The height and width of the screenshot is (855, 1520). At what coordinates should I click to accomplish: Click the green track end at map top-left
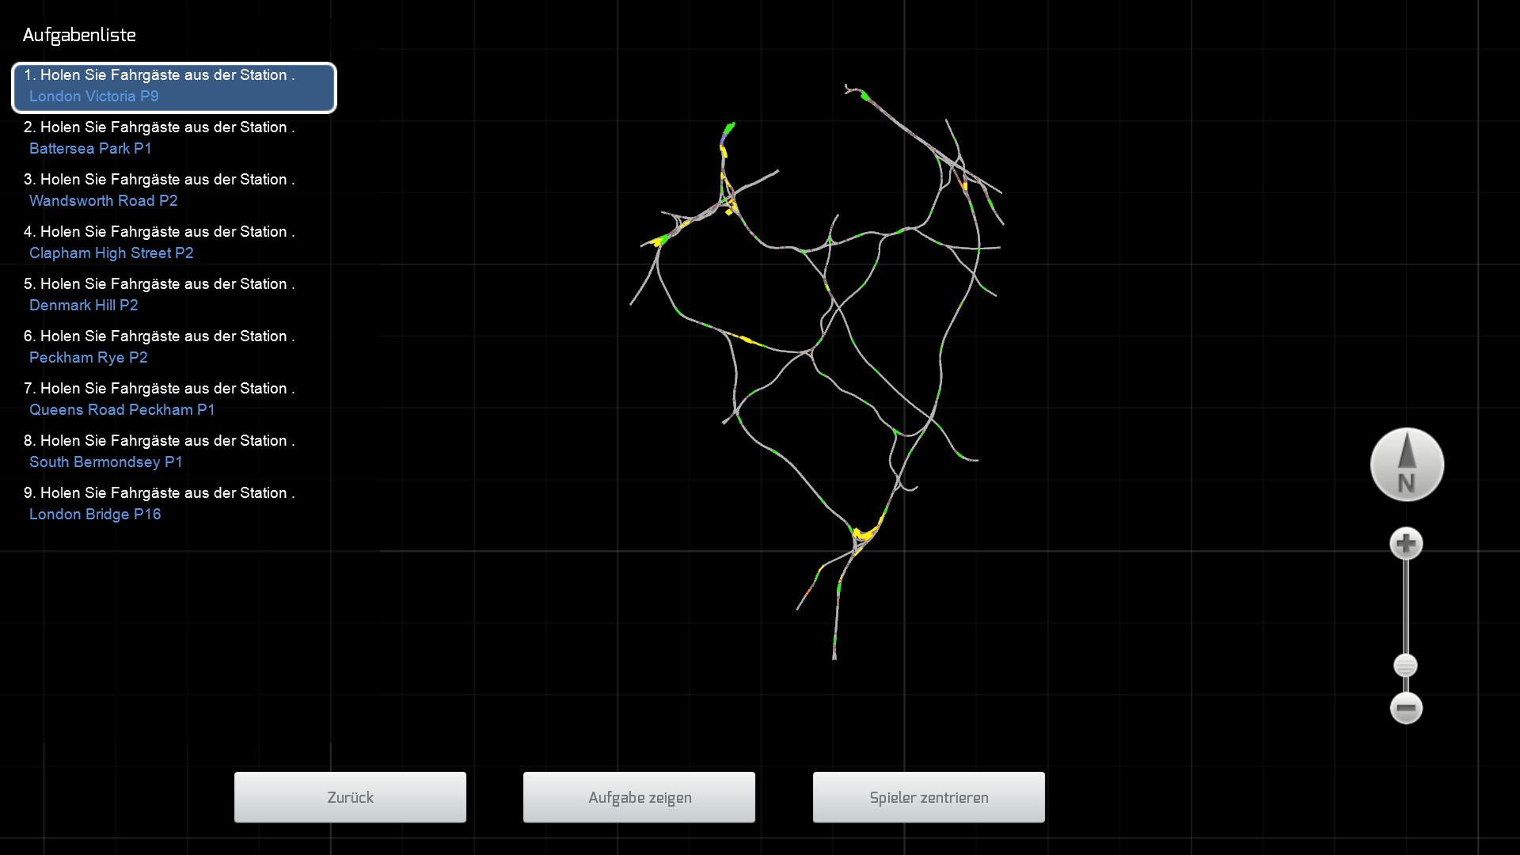729,127
